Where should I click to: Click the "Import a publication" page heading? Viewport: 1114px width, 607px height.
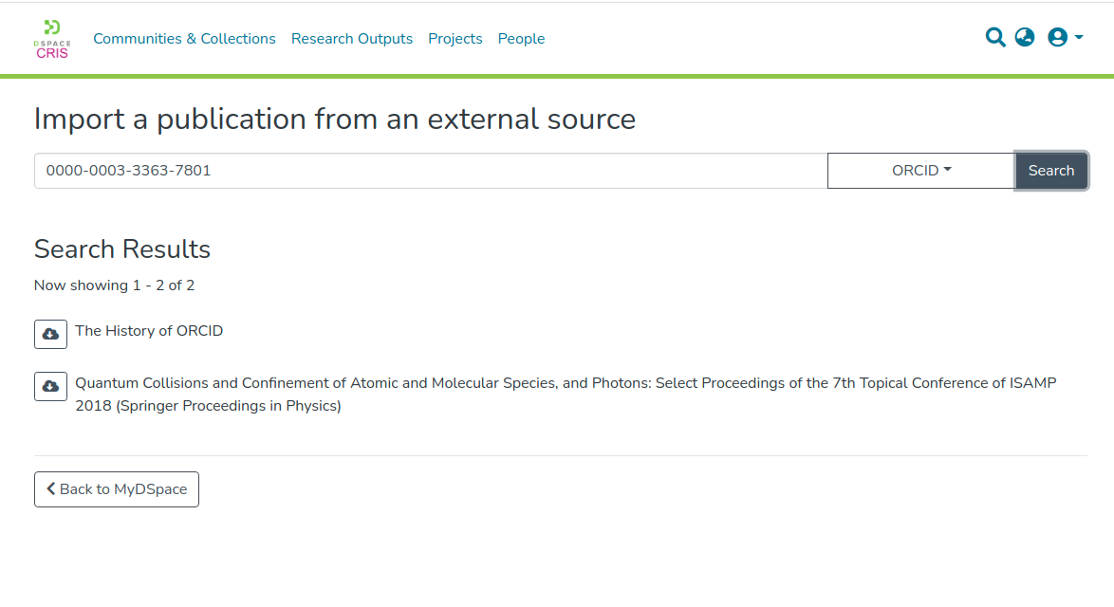tap(335, 120)
